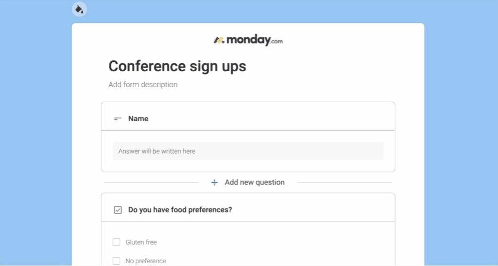Open the paint bucket background color picker
Screen dimensions: 498x266
(79, 9)
